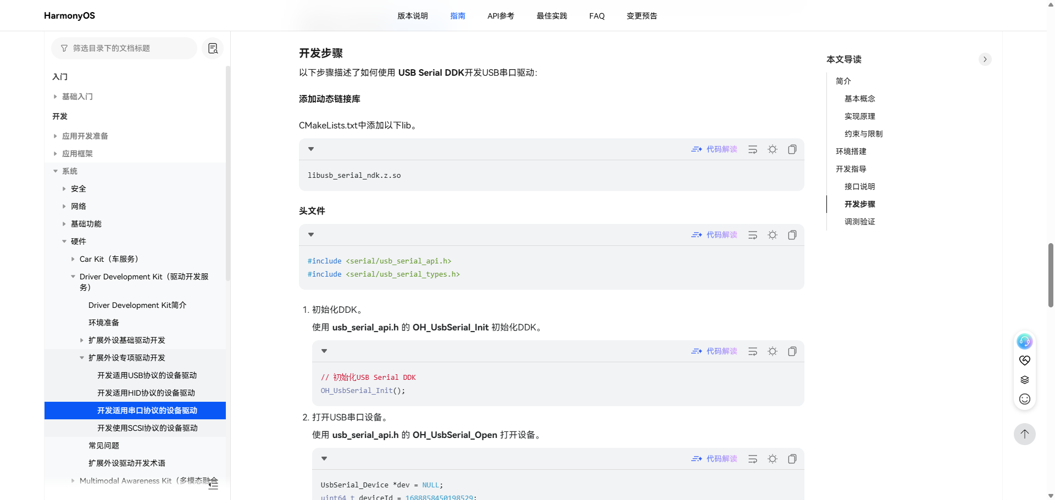The width and height of the screenshot is (1055, 500).
Task: Jump to 基本概念 in outline
Action: pyautogui.click(x=860, y=99)
